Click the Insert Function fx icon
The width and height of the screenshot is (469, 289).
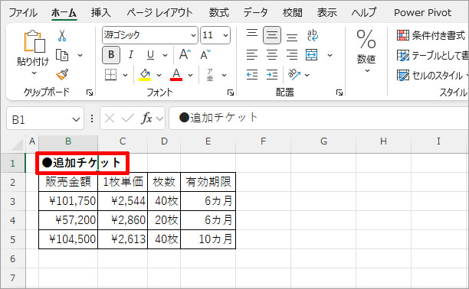146,119
